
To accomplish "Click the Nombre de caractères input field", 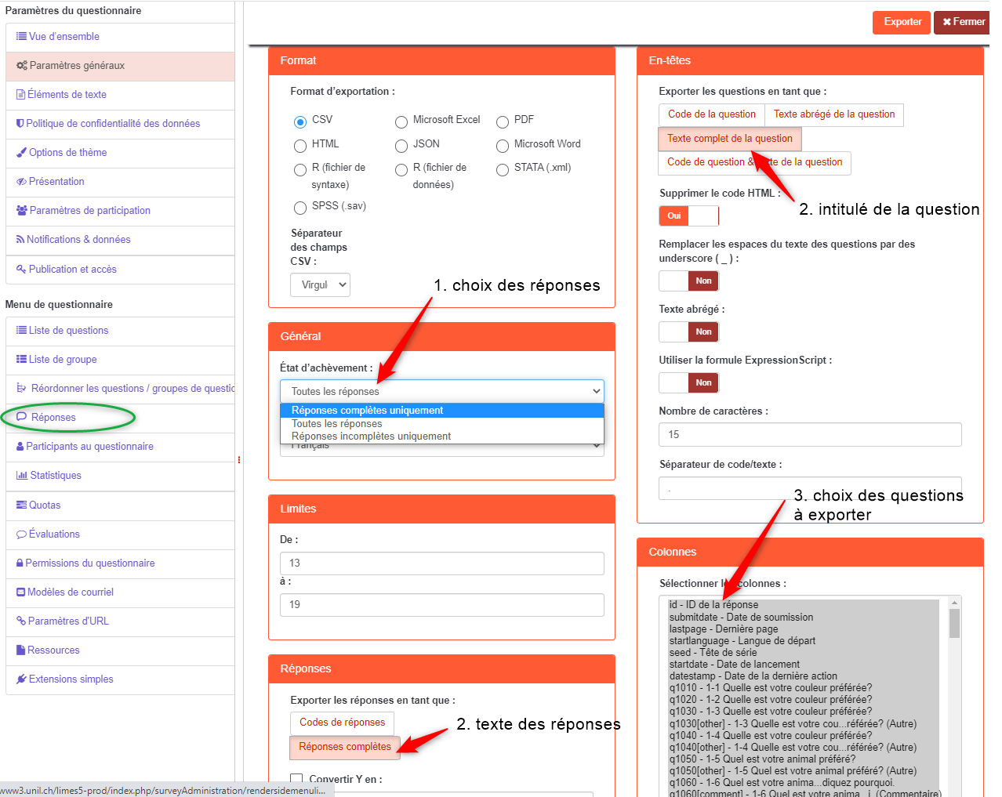I will coord(810,435).
